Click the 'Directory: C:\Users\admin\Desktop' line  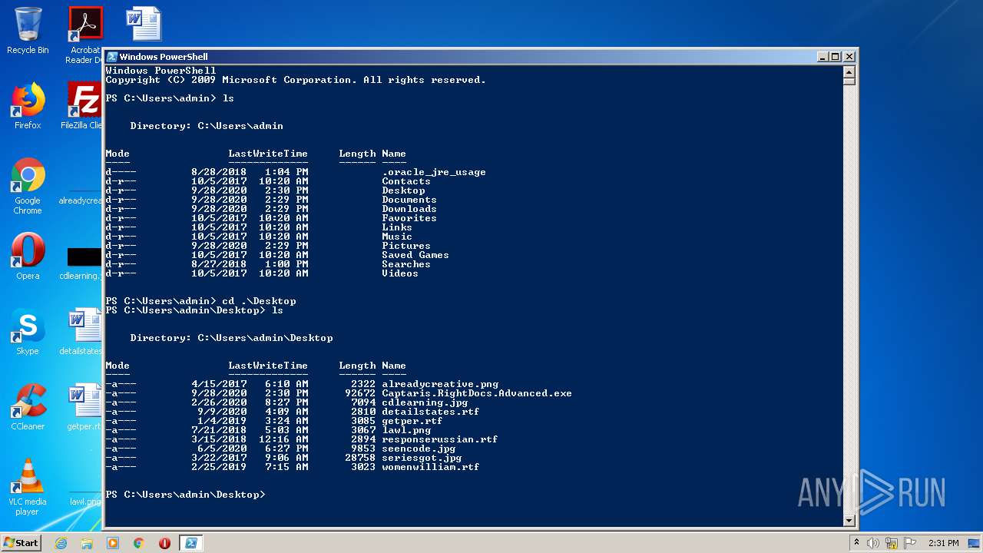pyautogui.click(x=231, y=338)
